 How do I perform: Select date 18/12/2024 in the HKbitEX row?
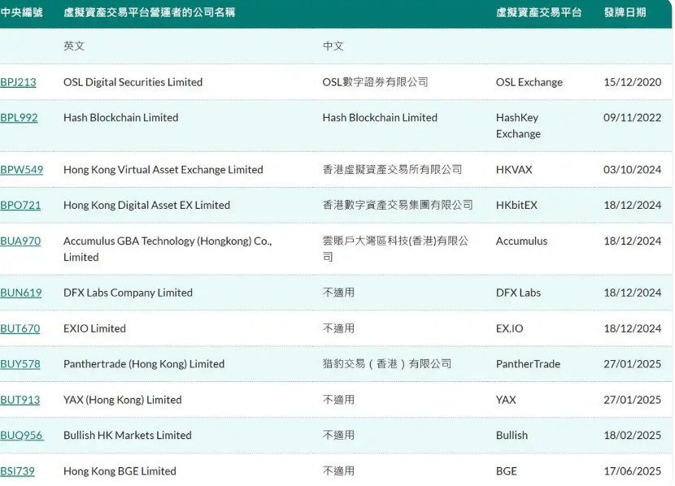633,205
